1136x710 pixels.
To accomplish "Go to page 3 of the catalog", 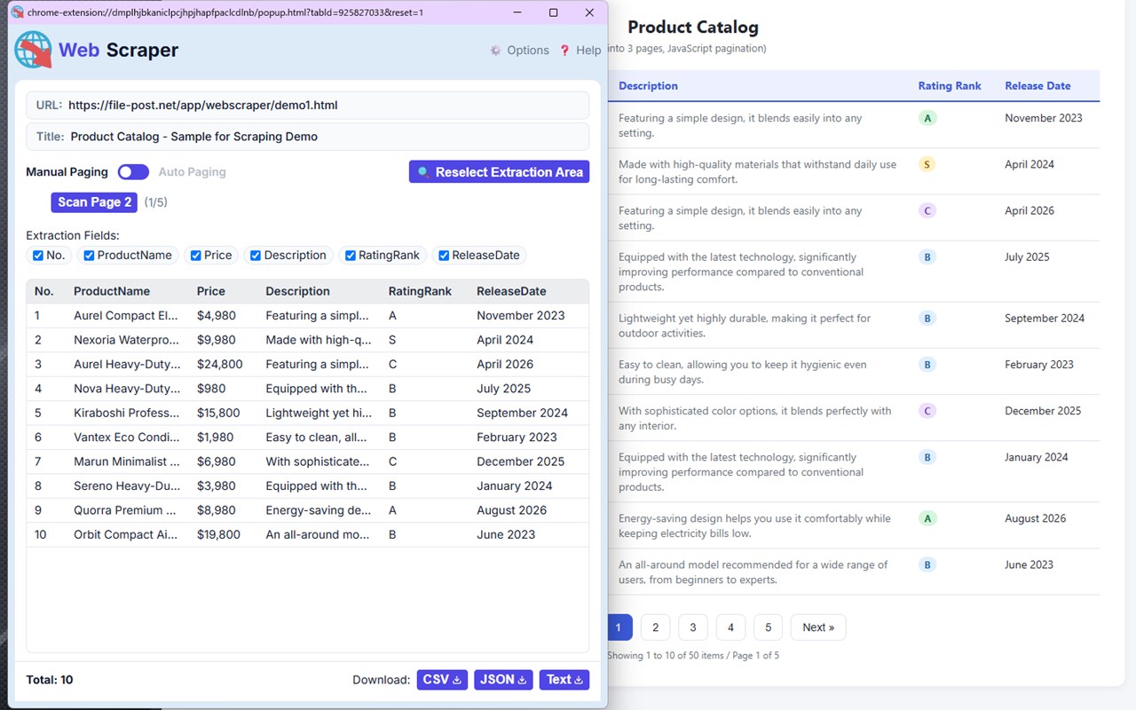I will tap(693, 627).
